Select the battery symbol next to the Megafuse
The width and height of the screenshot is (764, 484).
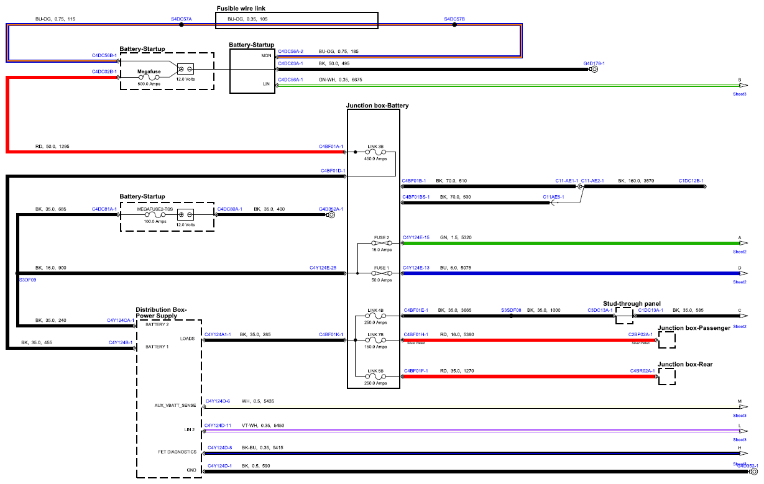[185, 69]
